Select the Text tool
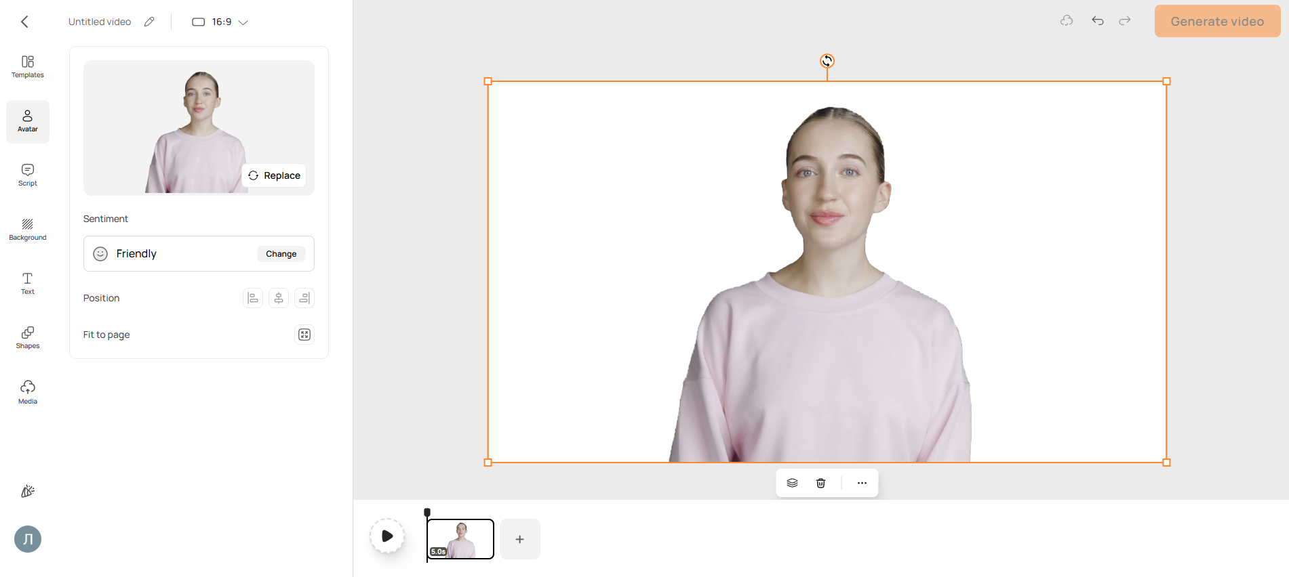1289x577 pixels. (28, 284)
